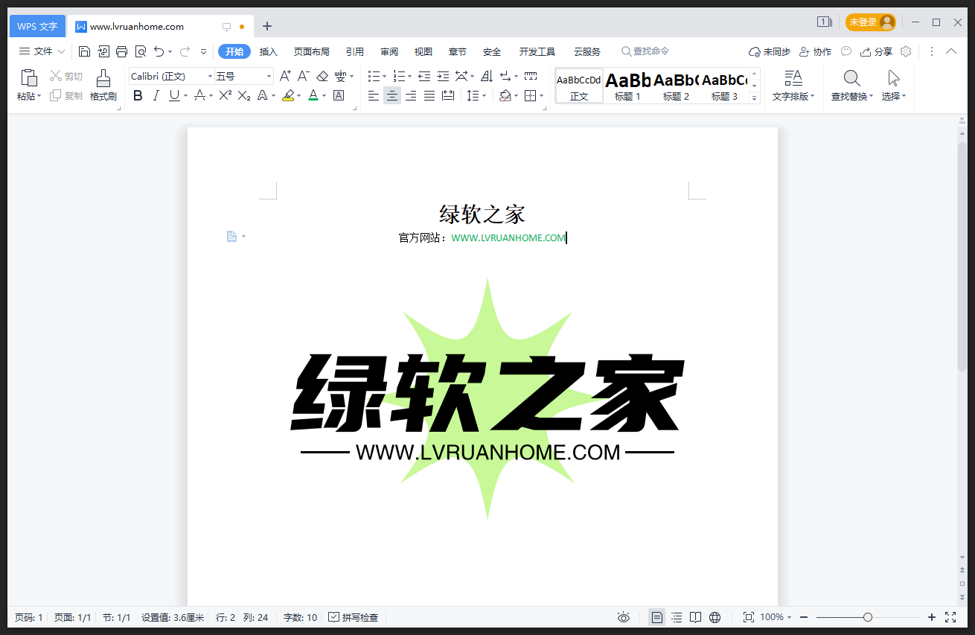Align text to the left
This screenshot has width=975, height=635.
coord(374,95)
